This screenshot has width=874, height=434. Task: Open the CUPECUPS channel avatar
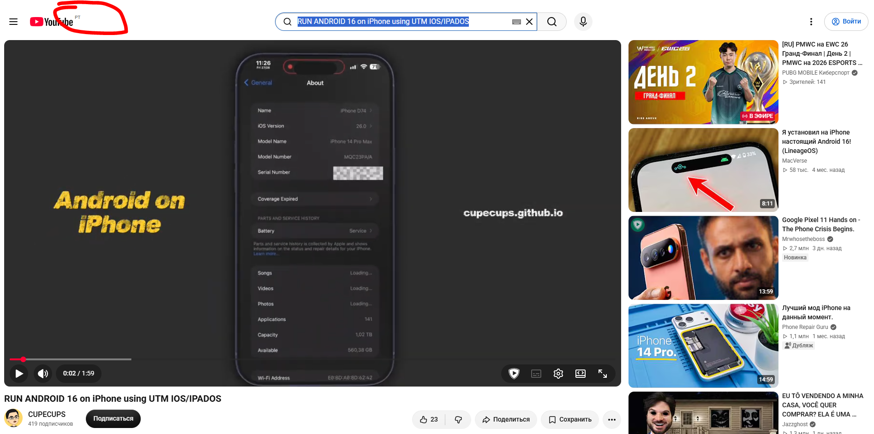coord(13,418)
